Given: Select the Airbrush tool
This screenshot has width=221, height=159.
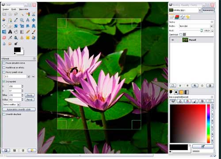Looking at the screenshot, I should [x=10, y=38].
